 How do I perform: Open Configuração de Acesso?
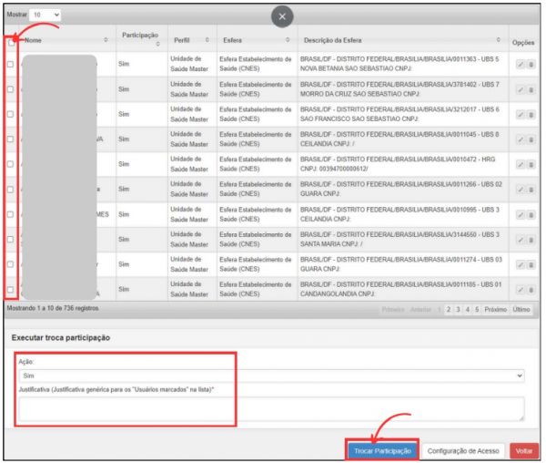pyautogui.click(x=464, y=450)
